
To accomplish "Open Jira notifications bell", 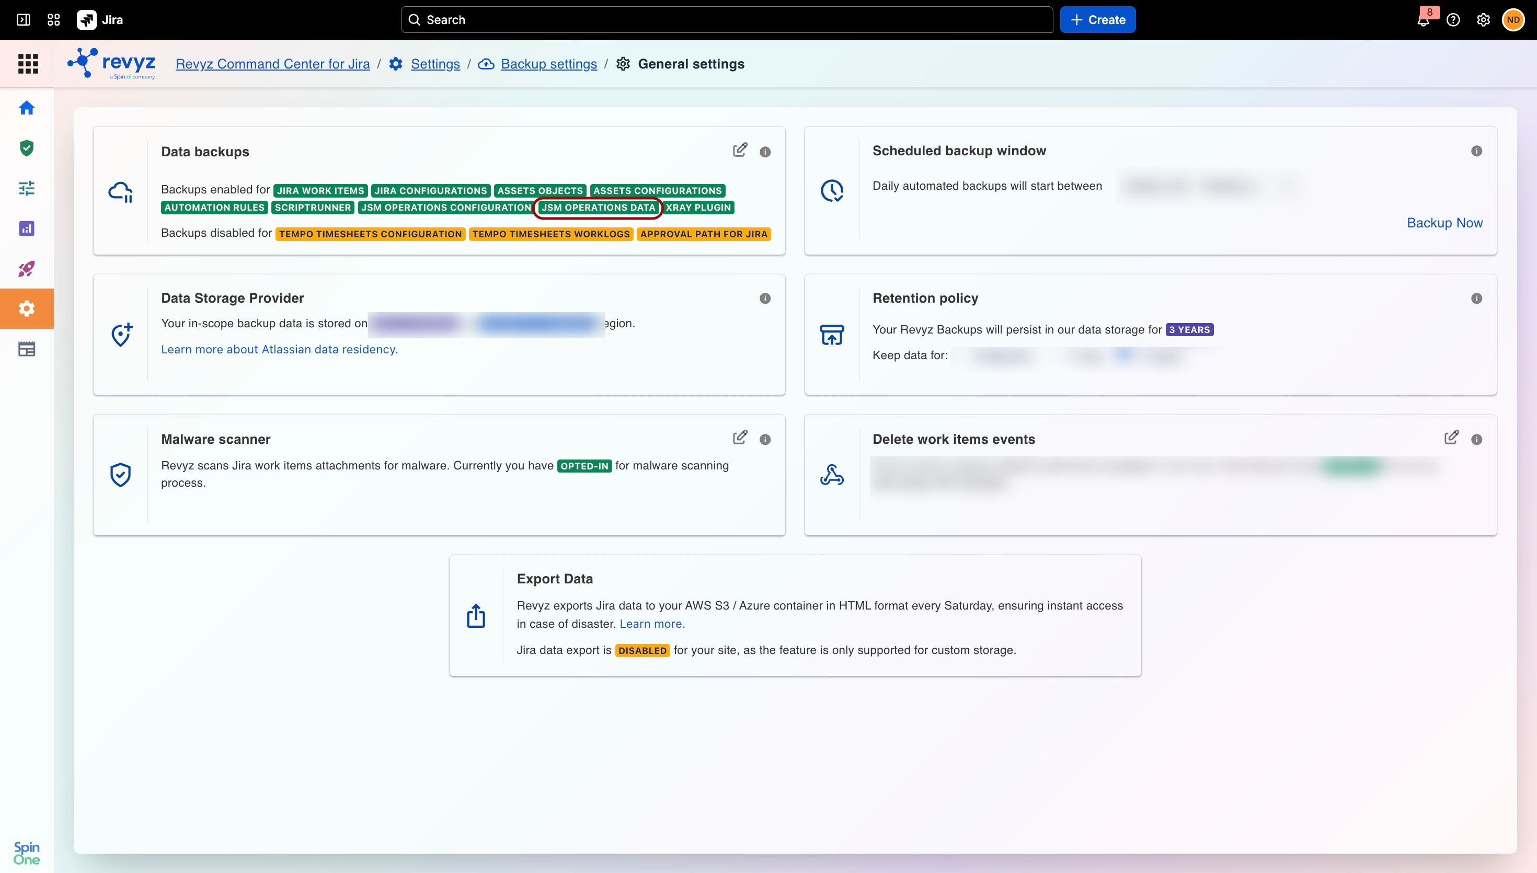I will click(x=1424, y=20).
